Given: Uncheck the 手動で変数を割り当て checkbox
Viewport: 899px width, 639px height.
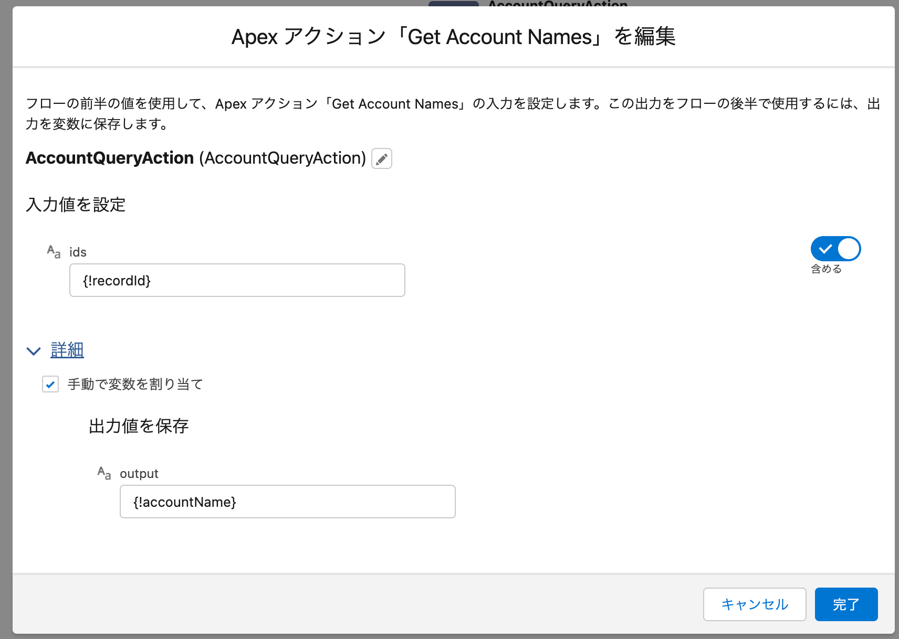Looking at the screenshot, I should point(50,385).
